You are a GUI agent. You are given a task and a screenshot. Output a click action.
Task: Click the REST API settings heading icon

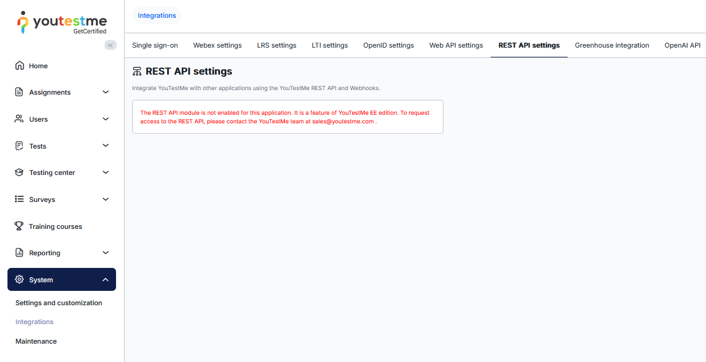pyautogui.click(x=137, y=72)
